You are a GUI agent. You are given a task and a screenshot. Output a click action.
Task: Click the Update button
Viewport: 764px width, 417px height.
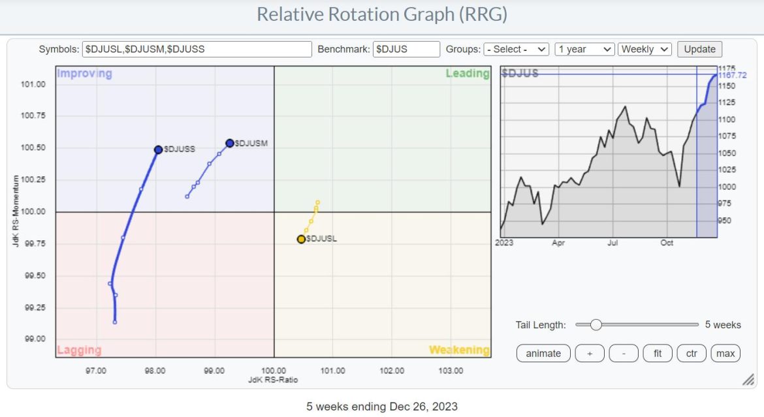699,48
